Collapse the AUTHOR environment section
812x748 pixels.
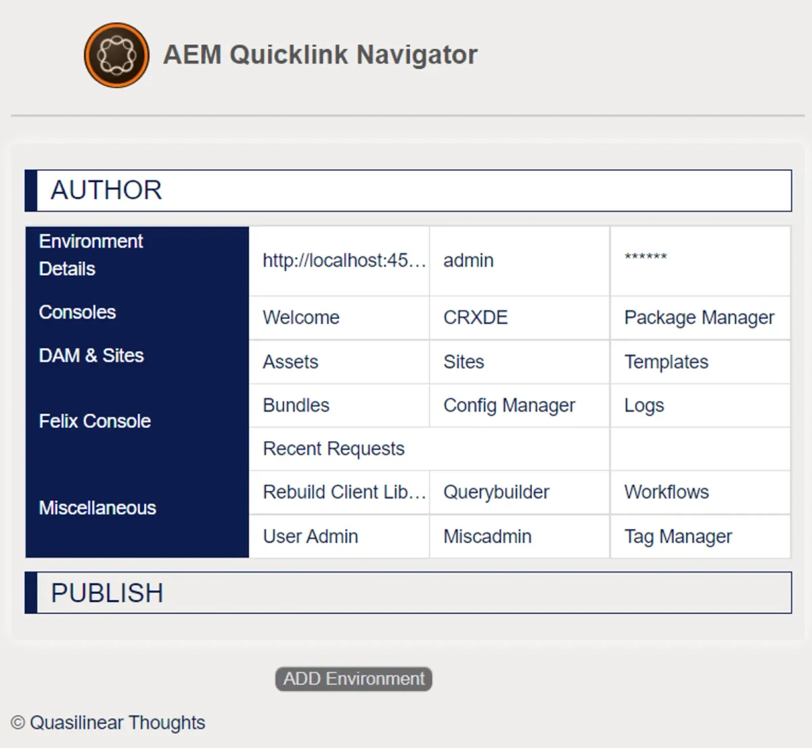pyautogui.click(x=408, y=191)
